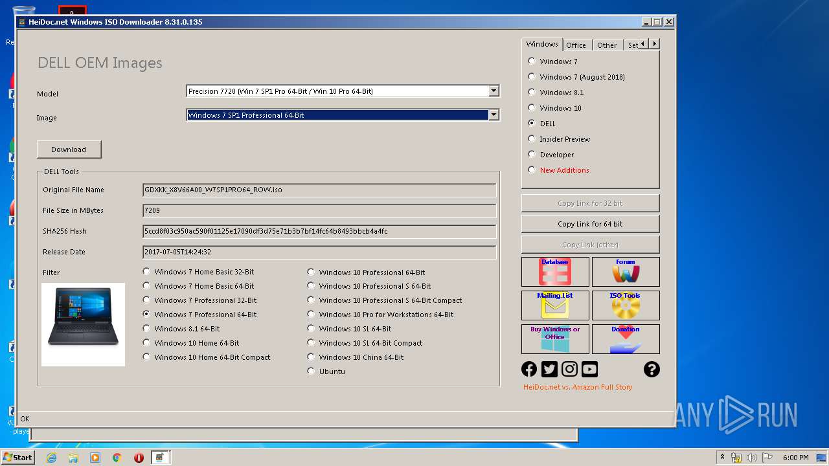
Task: Switch to the Windows tab
Action: [x=542, y=44]
